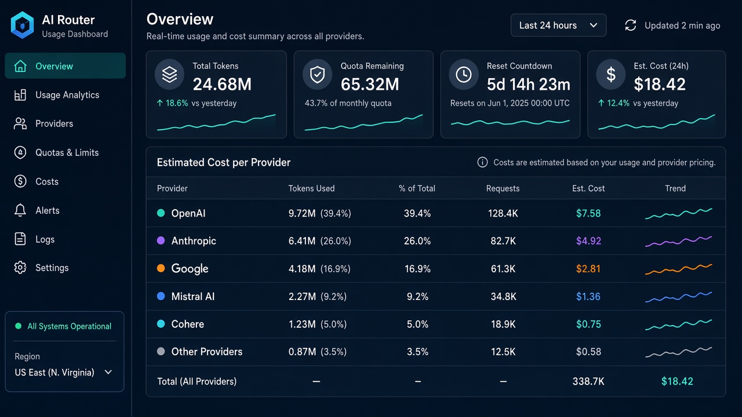Screen dimensions: 742x417
Task: Select the Logs menu entry
Action: [66, 239]
